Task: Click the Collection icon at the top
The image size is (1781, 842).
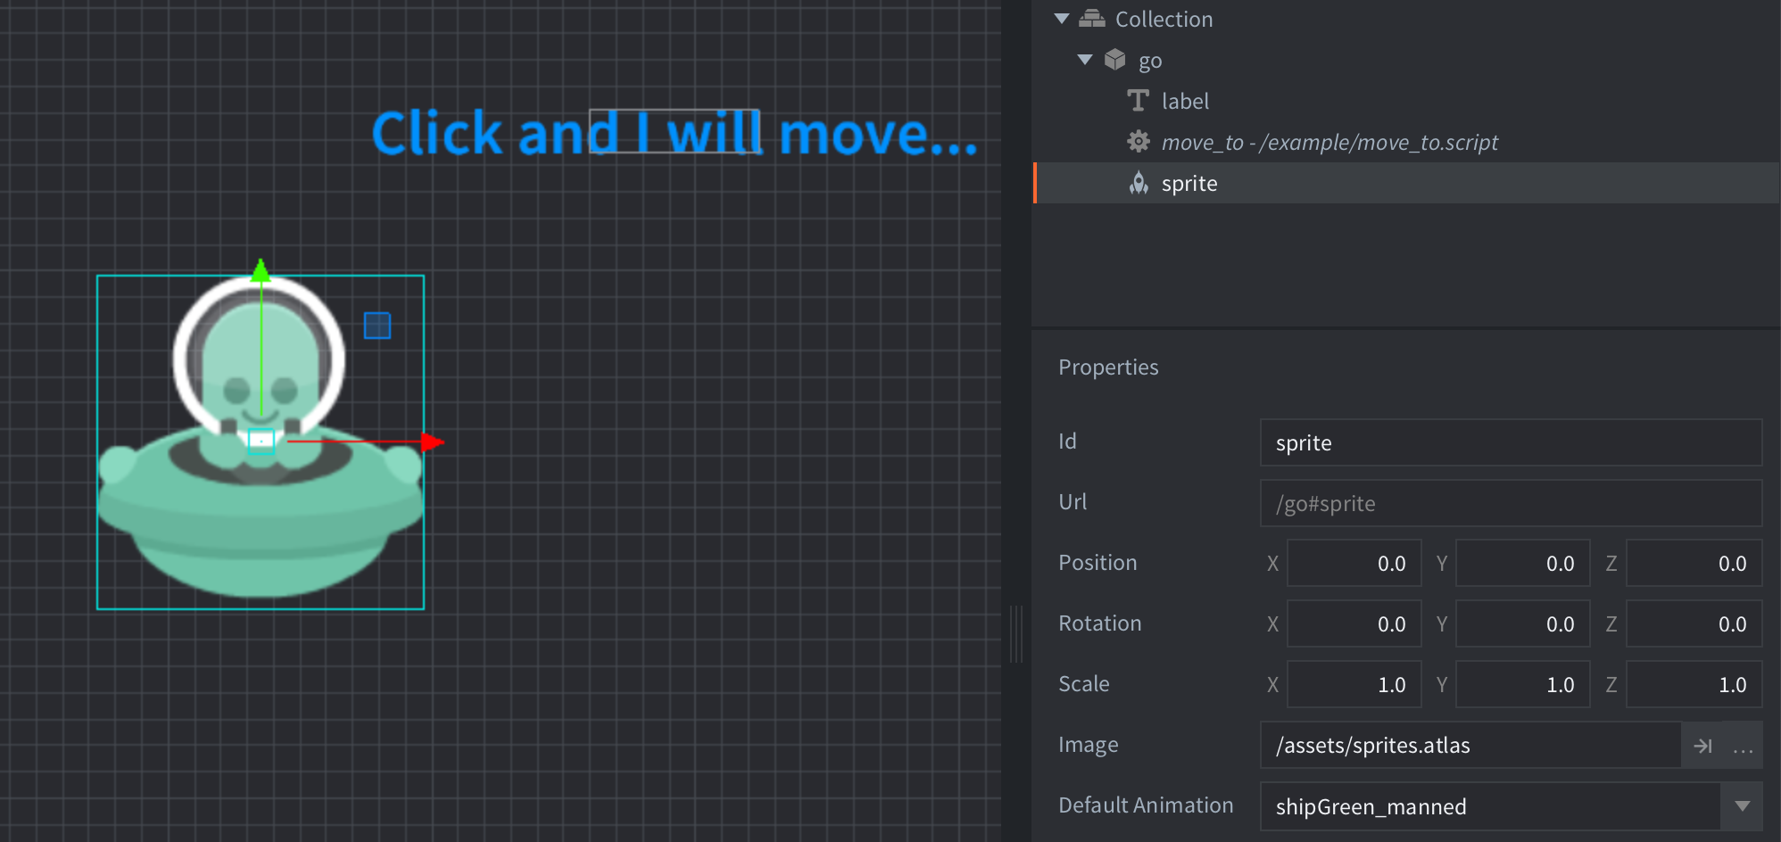Action: point(1092,18)
